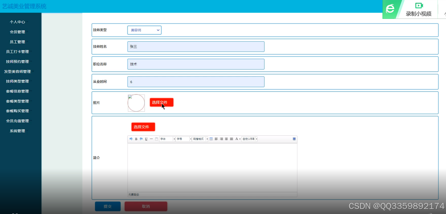Open the 段落格式 paragraph format dropdown

coord(200,139)
